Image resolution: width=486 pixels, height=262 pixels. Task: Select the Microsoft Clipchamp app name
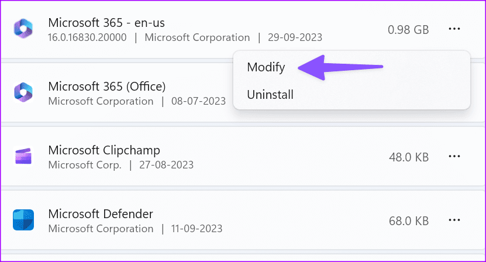104,150
